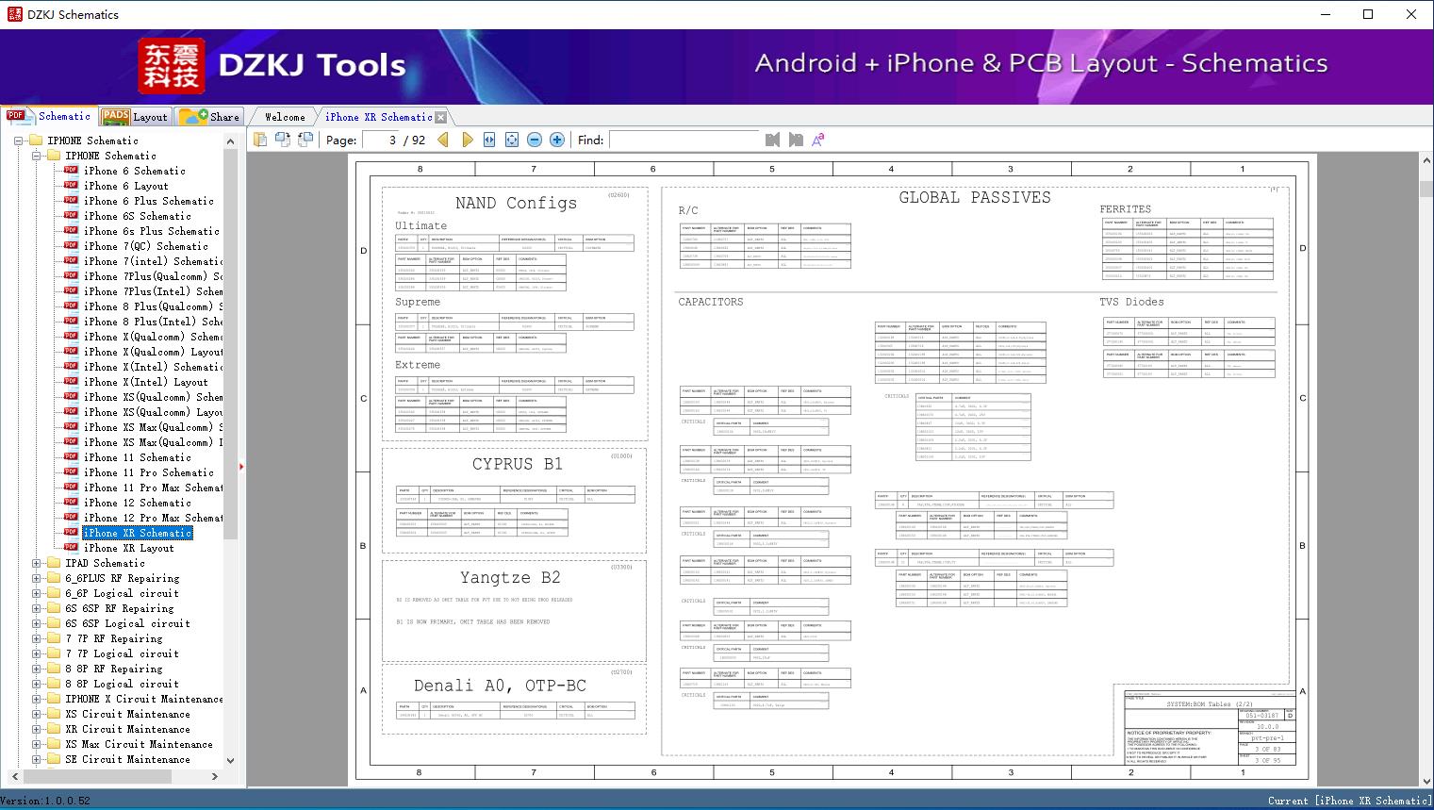Open the Share tab
The height and width of the screenshot is (810, 1434).
[x=209, y=117]
